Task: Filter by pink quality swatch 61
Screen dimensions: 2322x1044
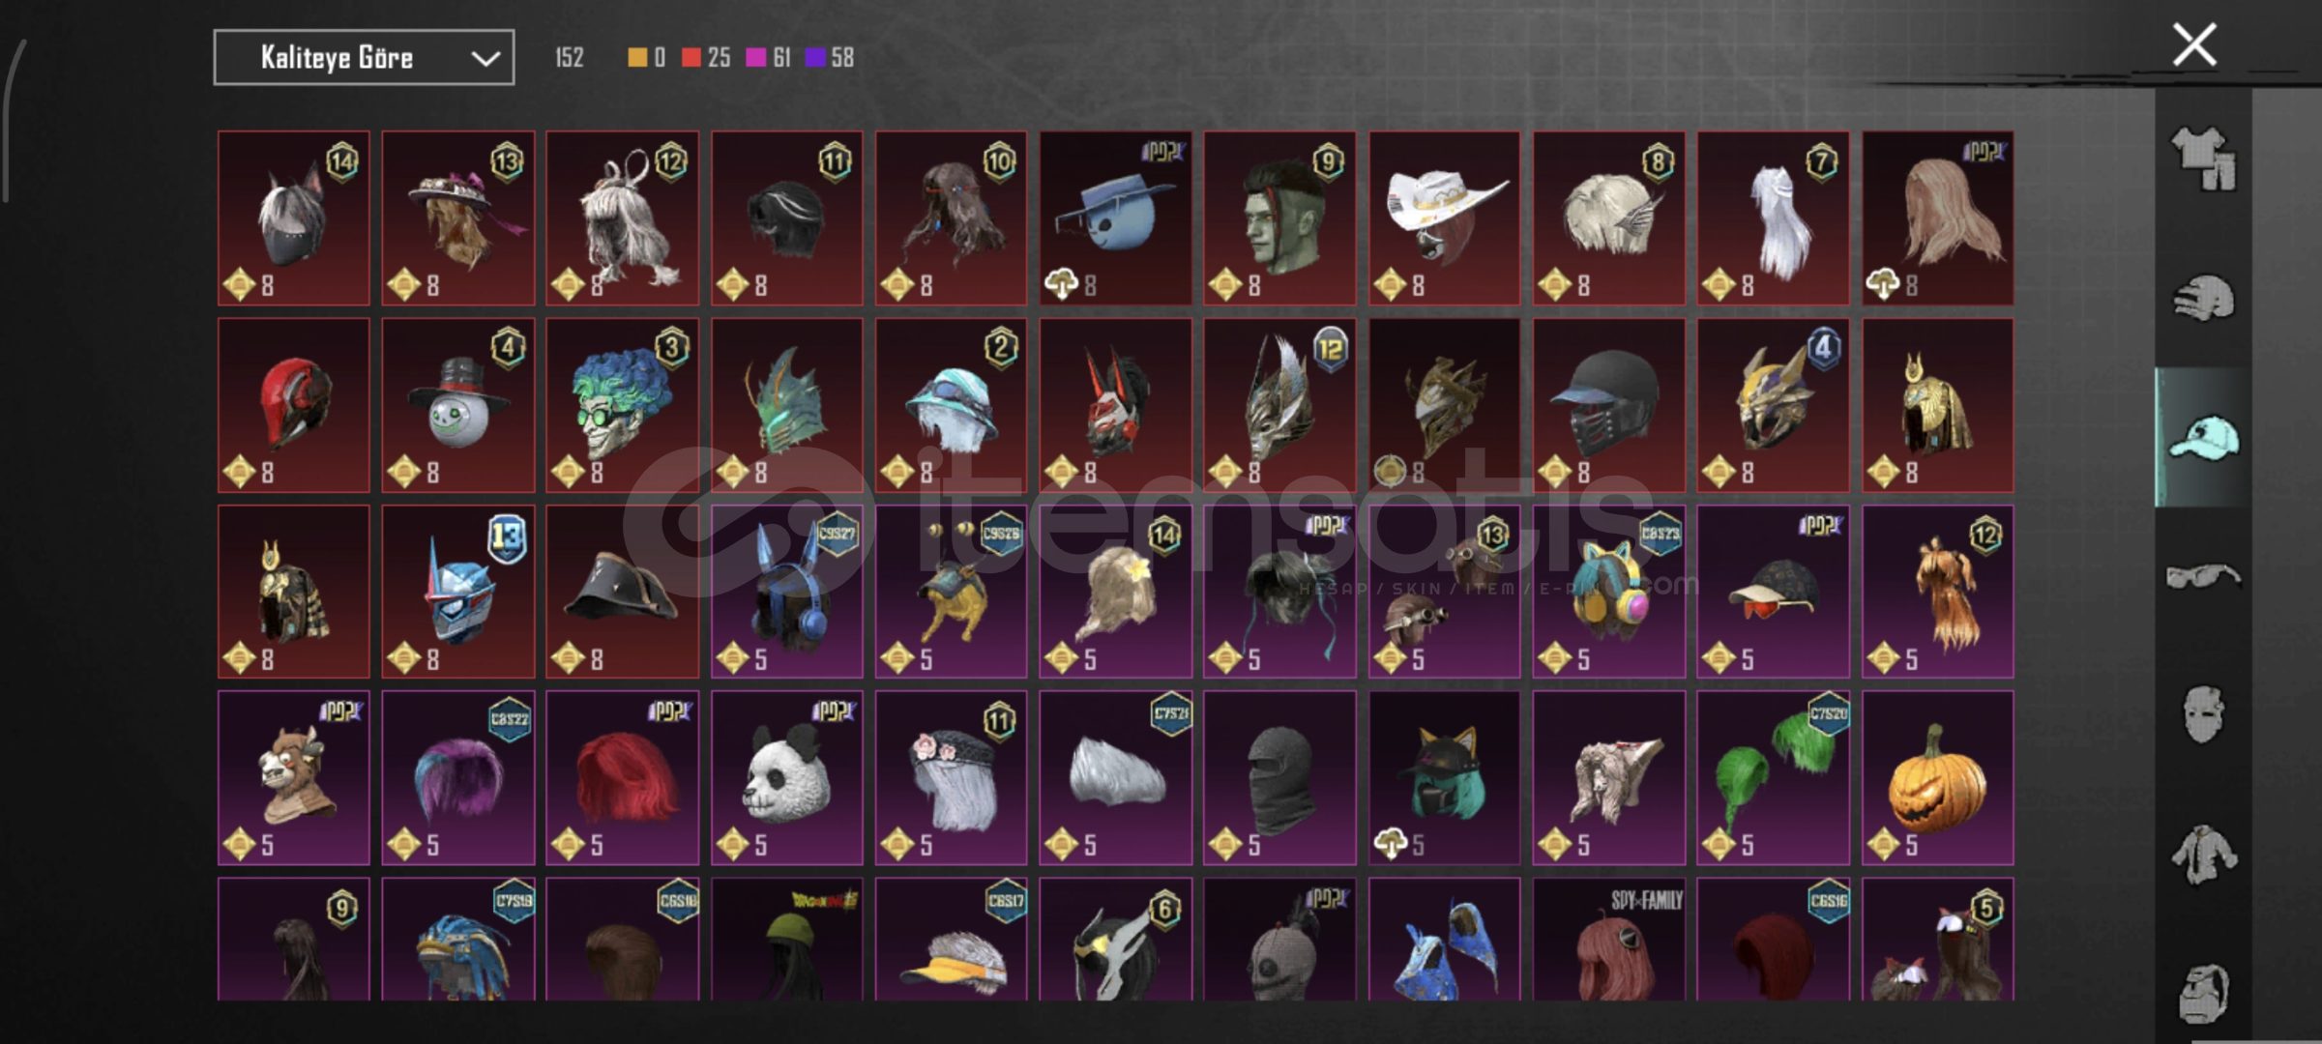Action: [769, 58]
